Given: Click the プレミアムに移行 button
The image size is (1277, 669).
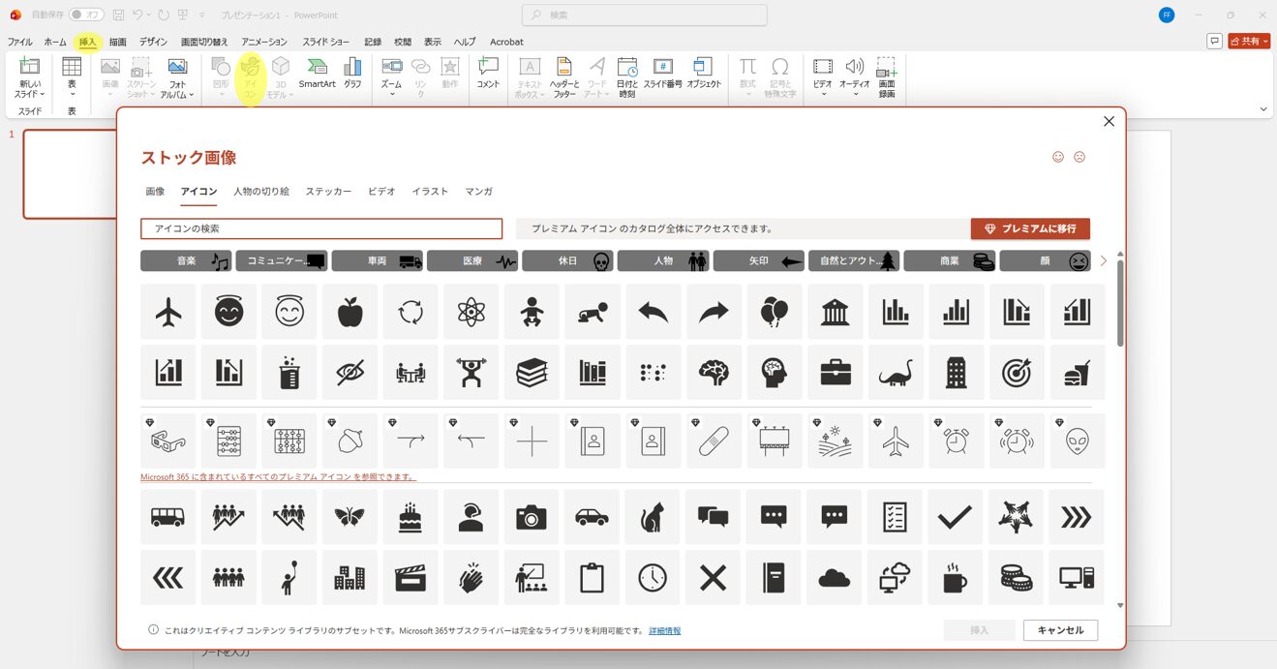Looking at the screenshot, I should click(1030, 228).
